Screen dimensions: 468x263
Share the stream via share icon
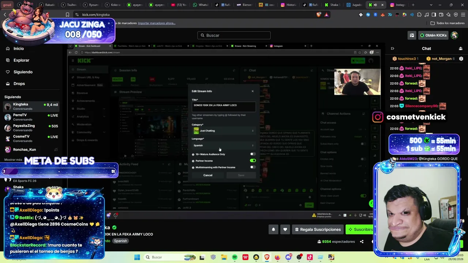362,241
